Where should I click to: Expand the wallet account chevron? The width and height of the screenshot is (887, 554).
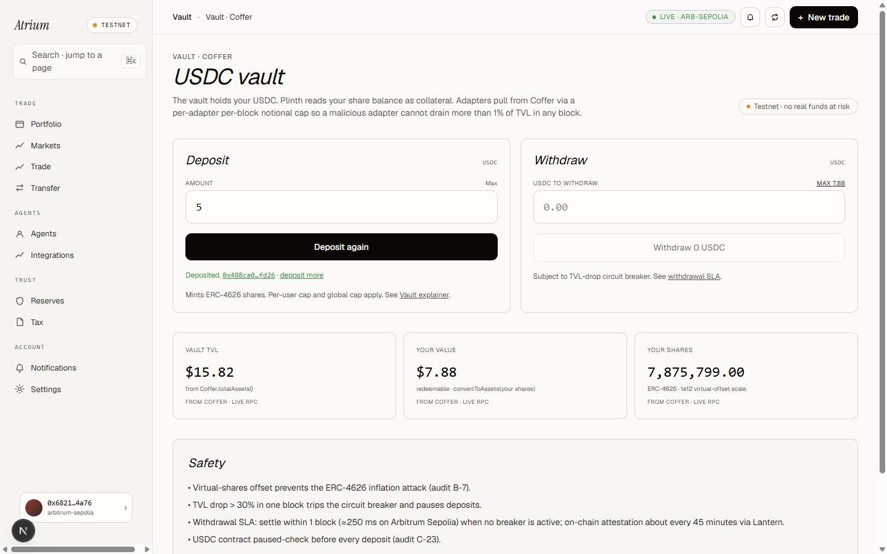coord(126,508)
